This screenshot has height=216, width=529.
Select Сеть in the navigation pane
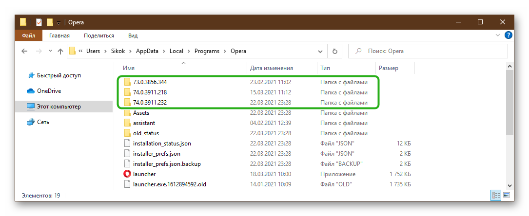pos(43,122)
